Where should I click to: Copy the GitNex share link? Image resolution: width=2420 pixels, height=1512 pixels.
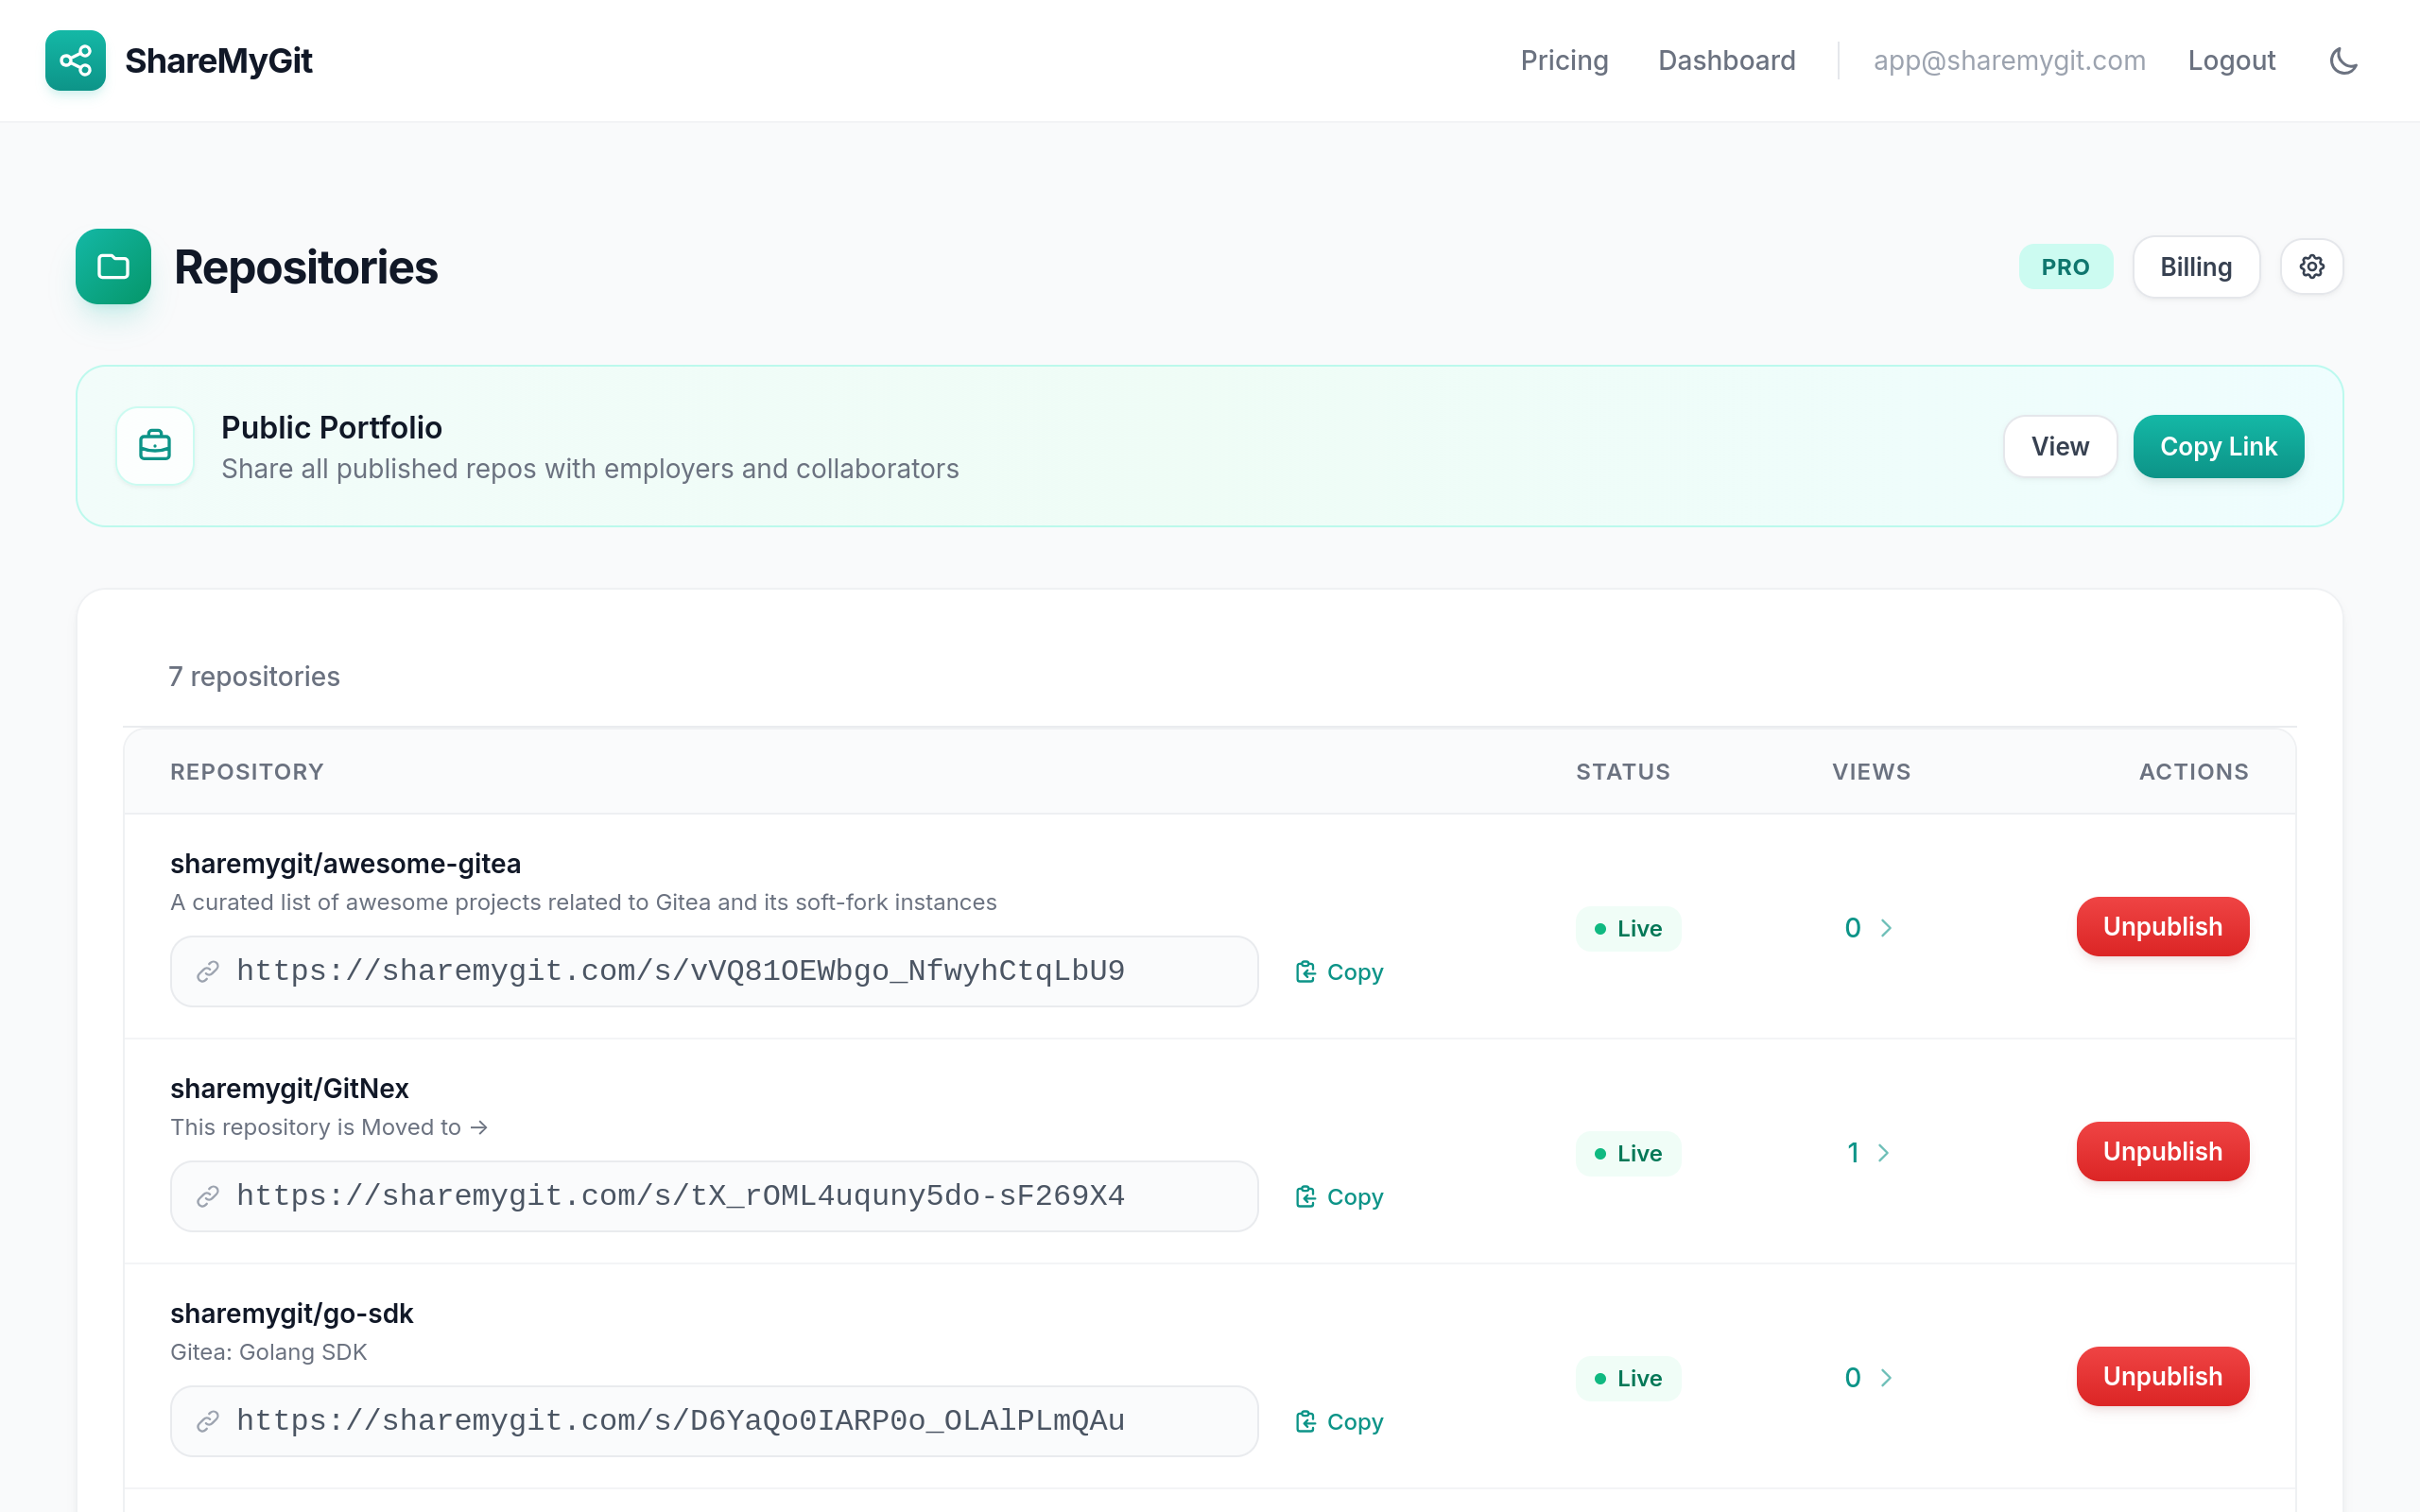(x=1339, y=1197)
